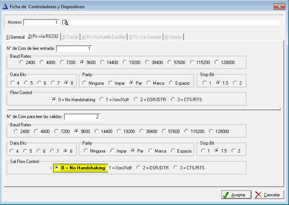Click the blue triangle title bar icon
The image size is (289, 205).
click(x=5, y=7)
